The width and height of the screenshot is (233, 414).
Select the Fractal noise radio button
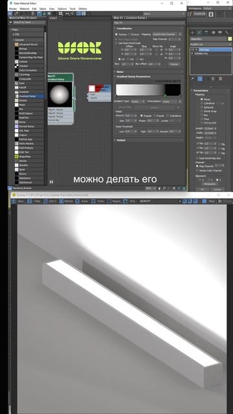coord(155,116)
